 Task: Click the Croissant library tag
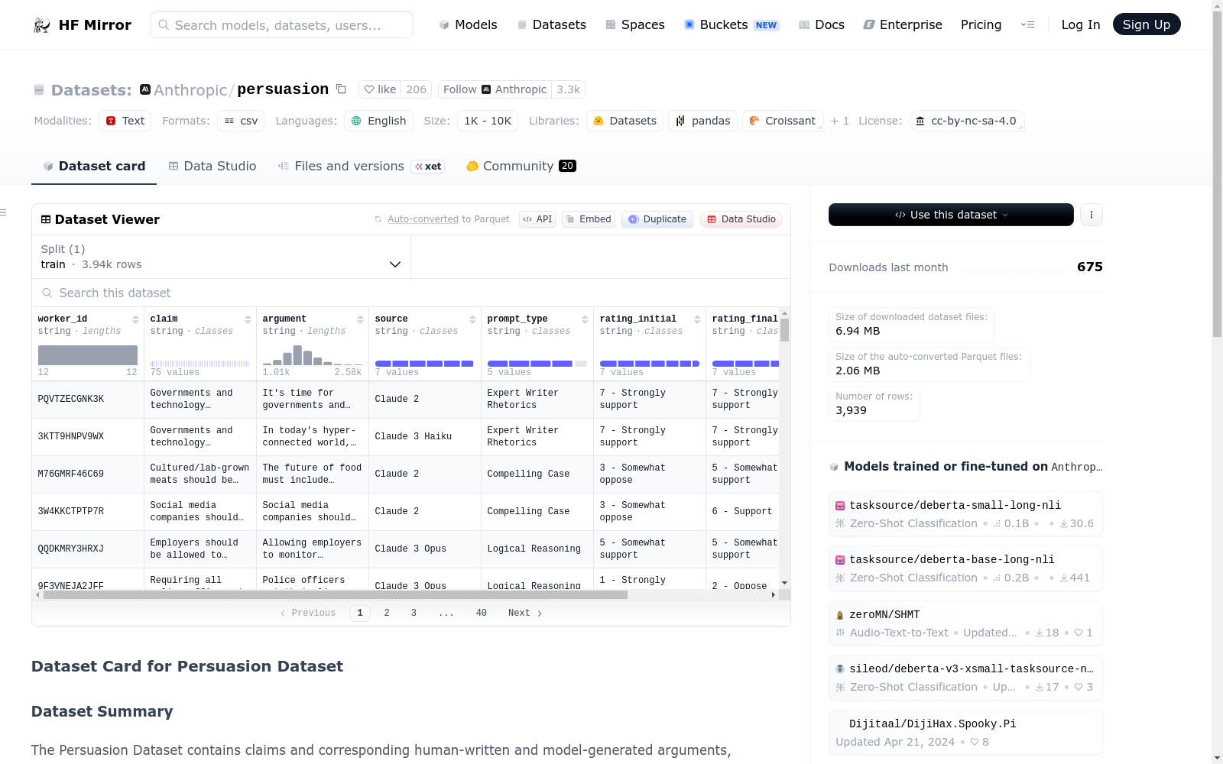(x=782, y=121)
